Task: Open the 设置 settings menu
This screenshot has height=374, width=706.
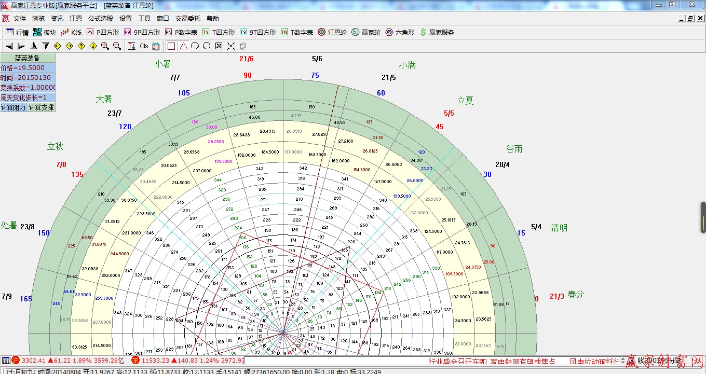Action: pos(126,18)
